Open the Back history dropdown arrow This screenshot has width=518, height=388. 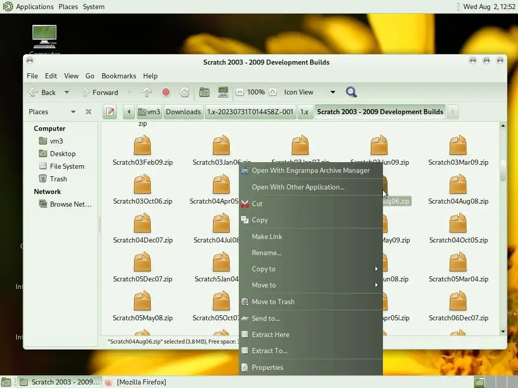(x=67, y=92)
